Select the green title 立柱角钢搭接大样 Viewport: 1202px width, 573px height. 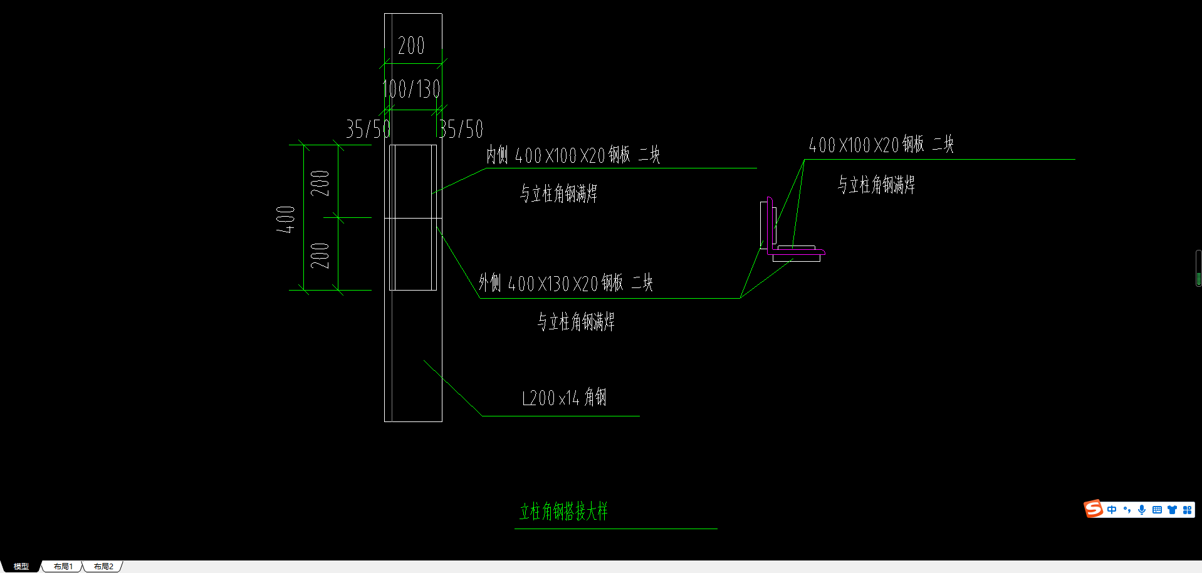click(563, 511)
